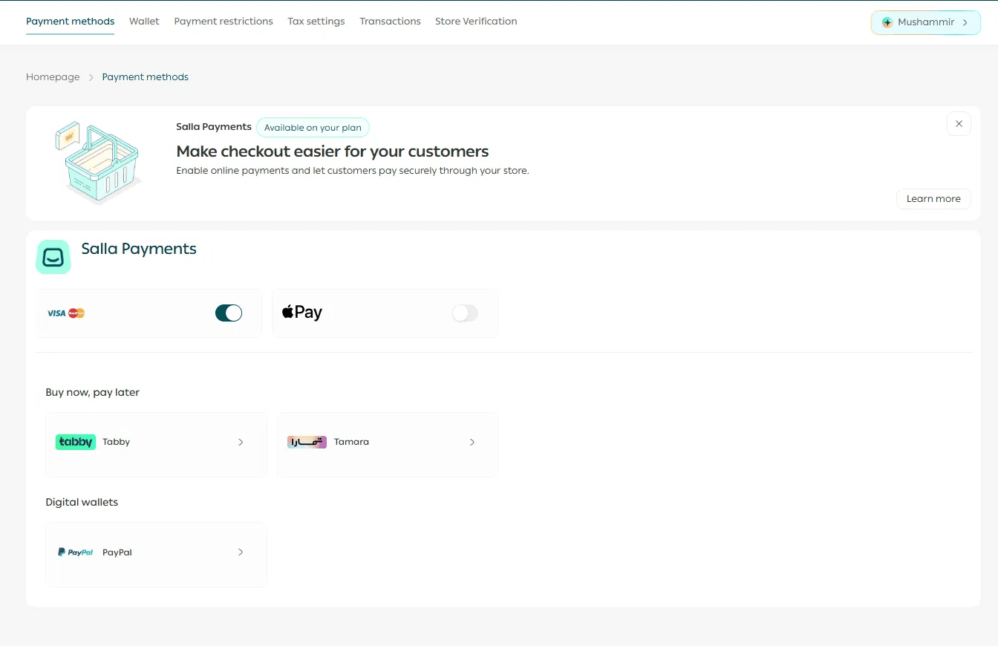Switch to the Payment methods tab
Viewport: 998px width, 646px height.
[71, 22]
